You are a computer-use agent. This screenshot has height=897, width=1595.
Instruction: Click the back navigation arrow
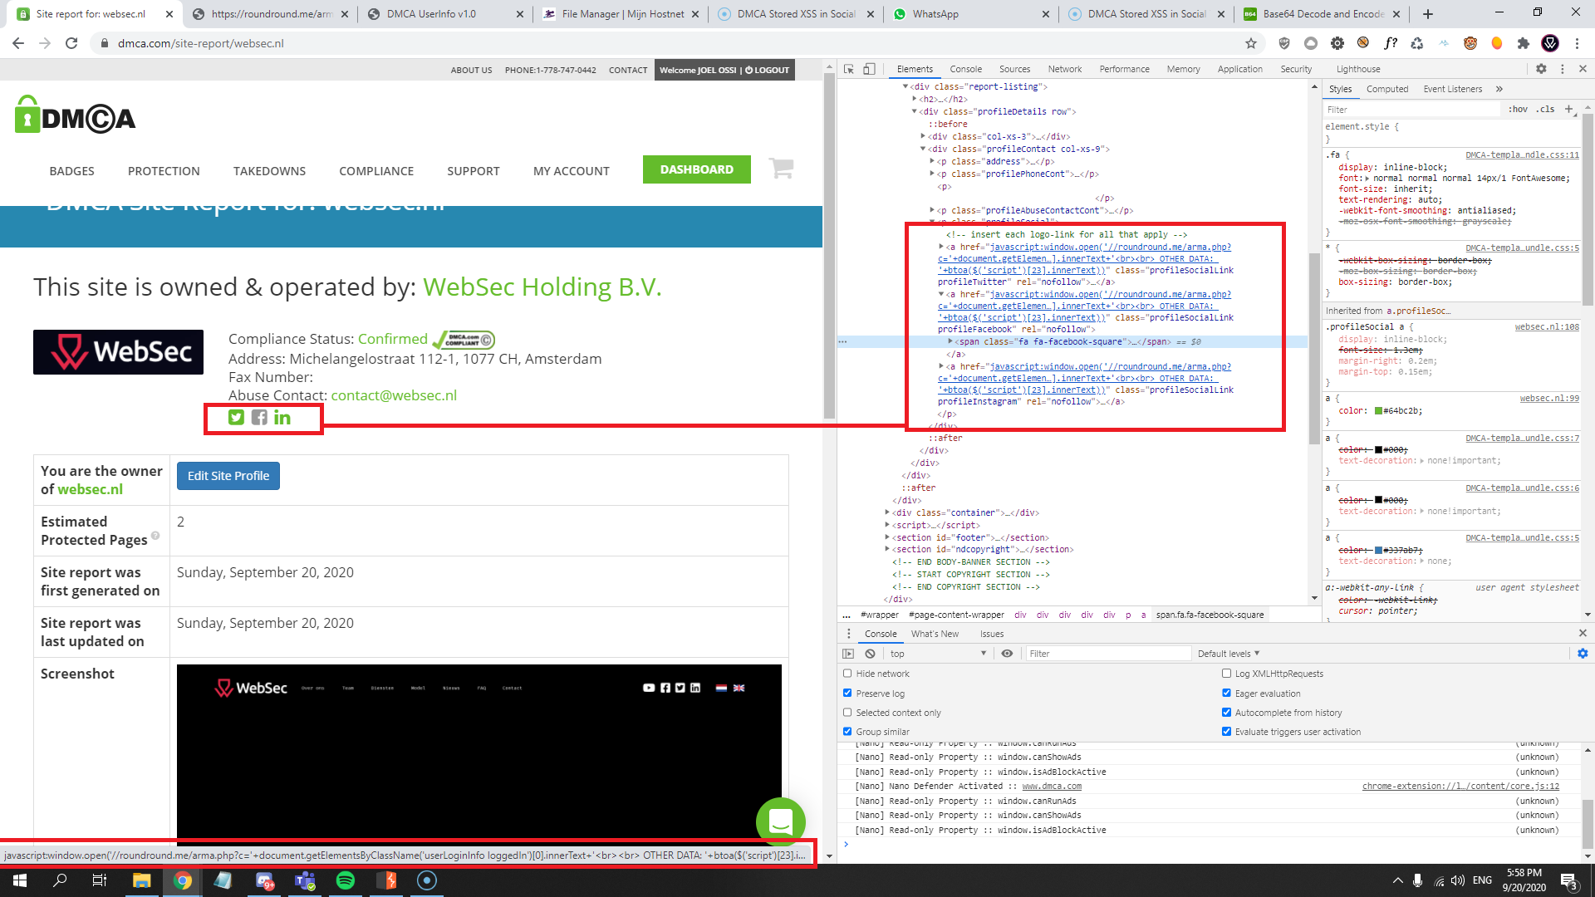pos(18,43)
